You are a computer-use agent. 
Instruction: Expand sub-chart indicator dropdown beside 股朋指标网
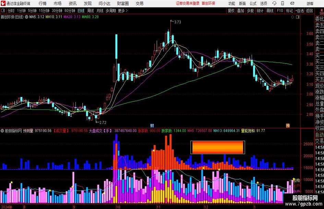(x=2, y=131)
